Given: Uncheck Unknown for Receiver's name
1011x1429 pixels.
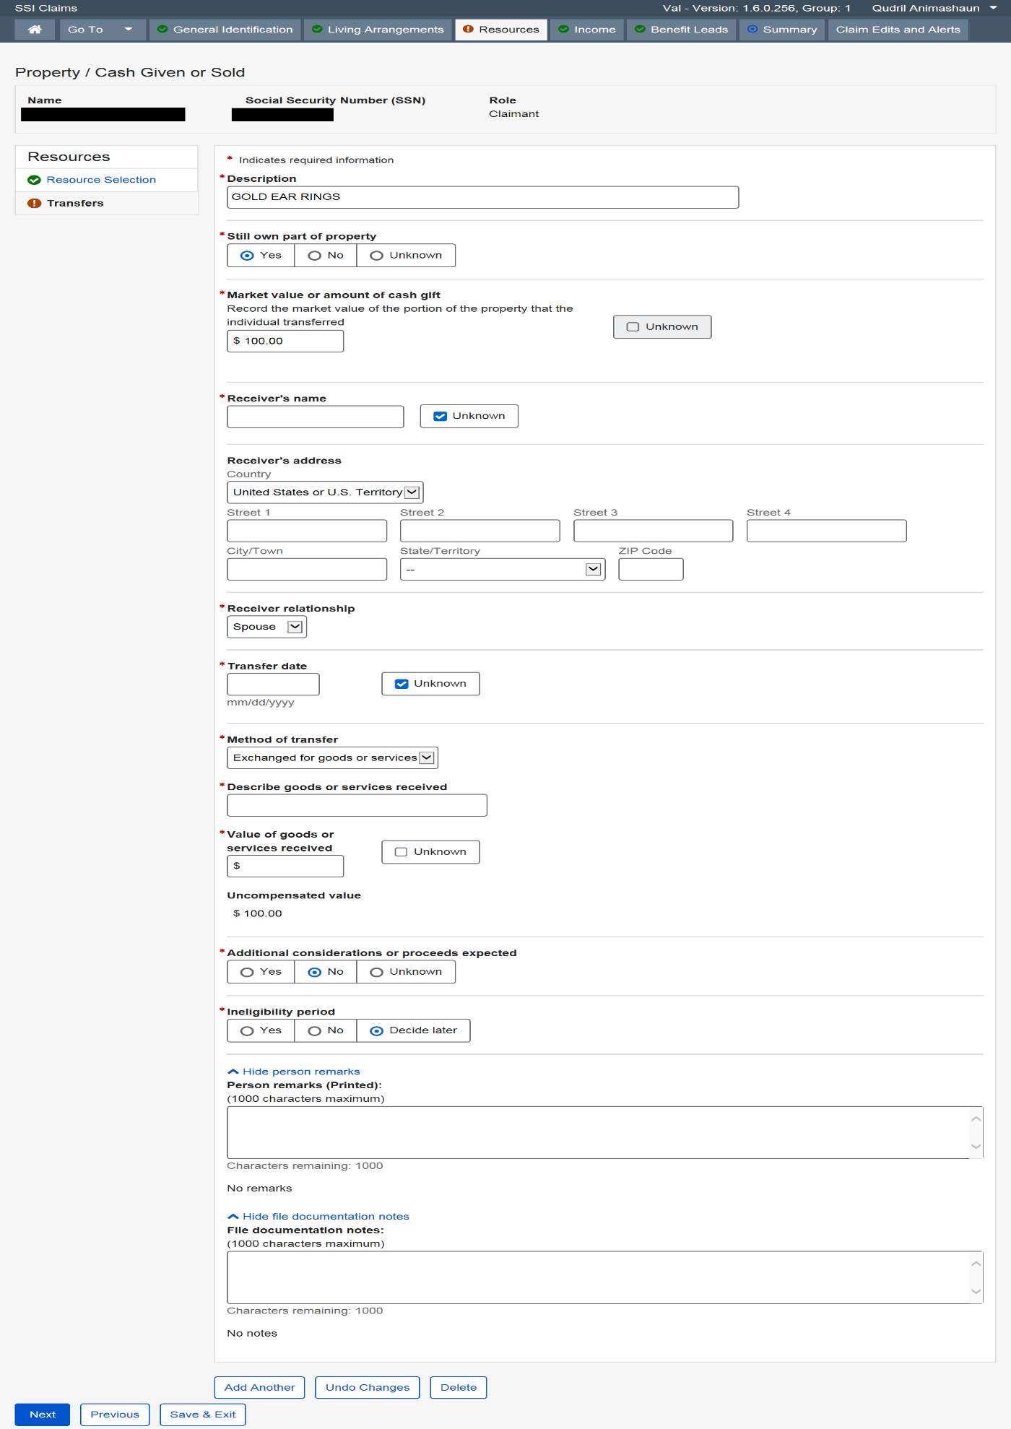Looking at the screenshot, I should tap(441, 417).
